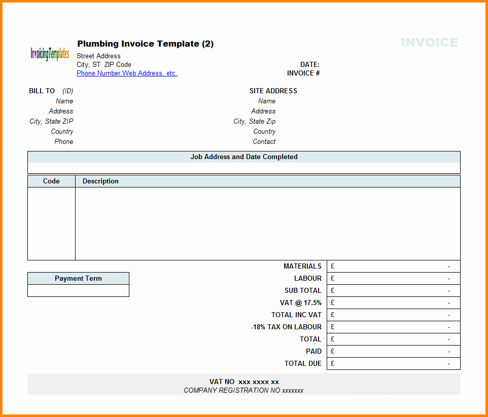Select the VAT @ 17.5% amount cell

393,303
